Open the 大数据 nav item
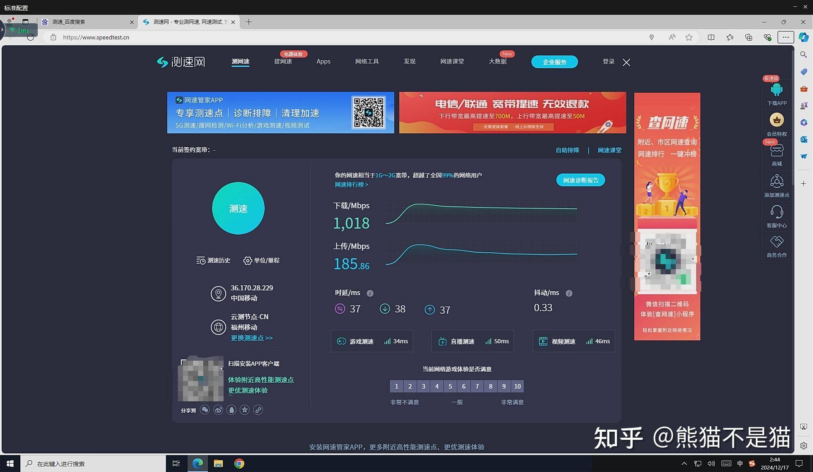Image resolution: width=813 pixels, height=472 pixels. (498, 62)
